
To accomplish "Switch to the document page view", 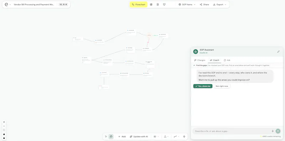I will [x=157, y=5].
